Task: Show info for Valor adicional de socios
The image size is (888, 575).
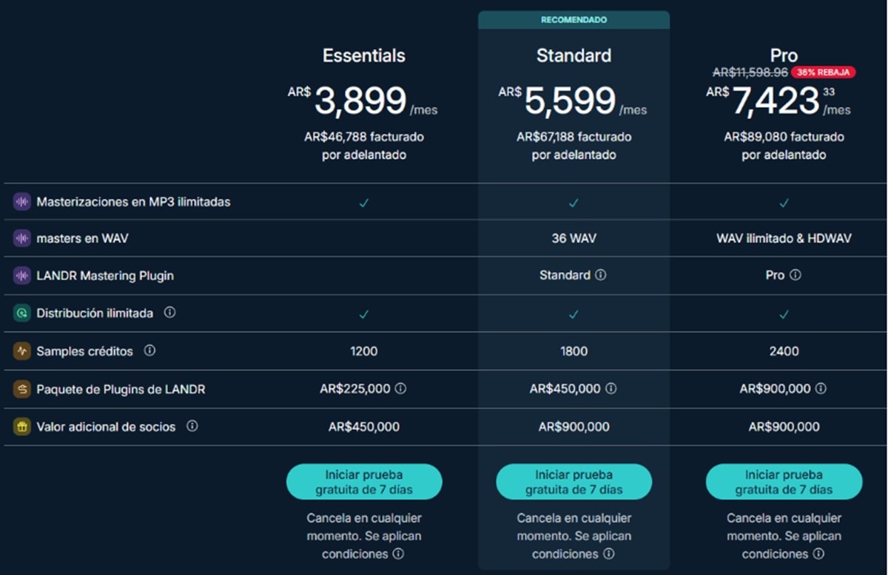Action: pyautogui.click(x=192, y=426)
